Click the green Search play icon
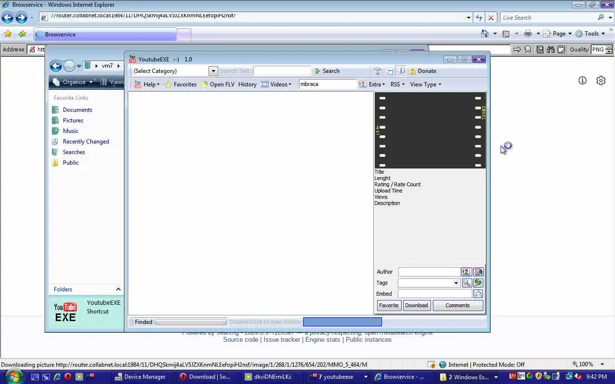Image resolution: width=615 pixels, height=384 pixels. 317,71
